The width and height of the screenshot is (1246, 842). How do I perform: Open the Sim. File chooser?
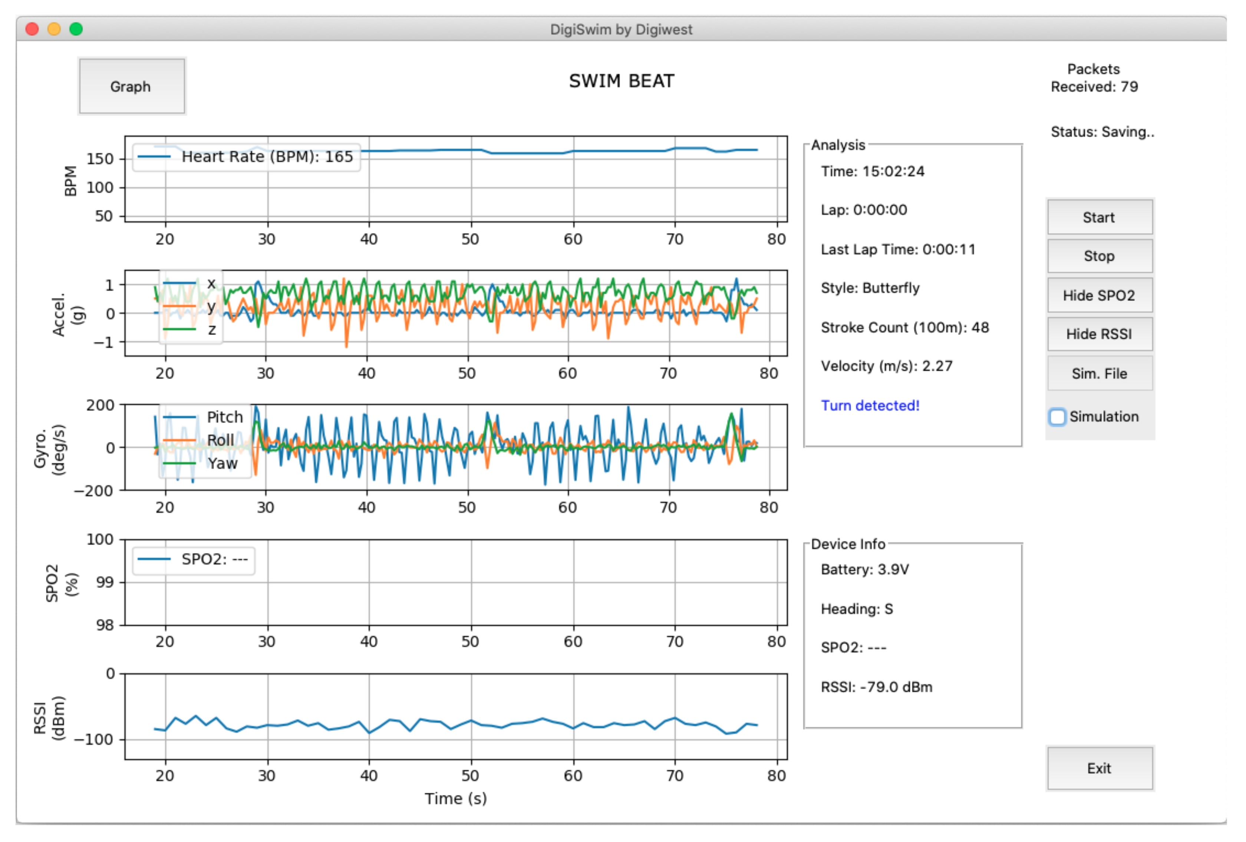(1099, 374)
